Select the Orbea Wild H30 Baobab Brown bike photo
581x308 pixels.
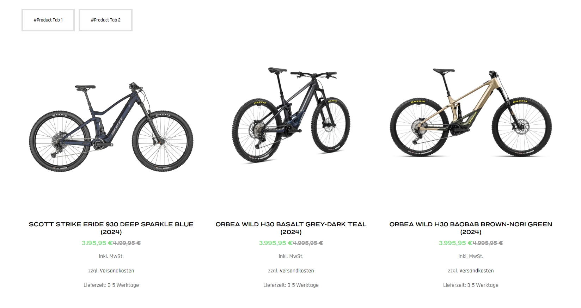[471, 112]
